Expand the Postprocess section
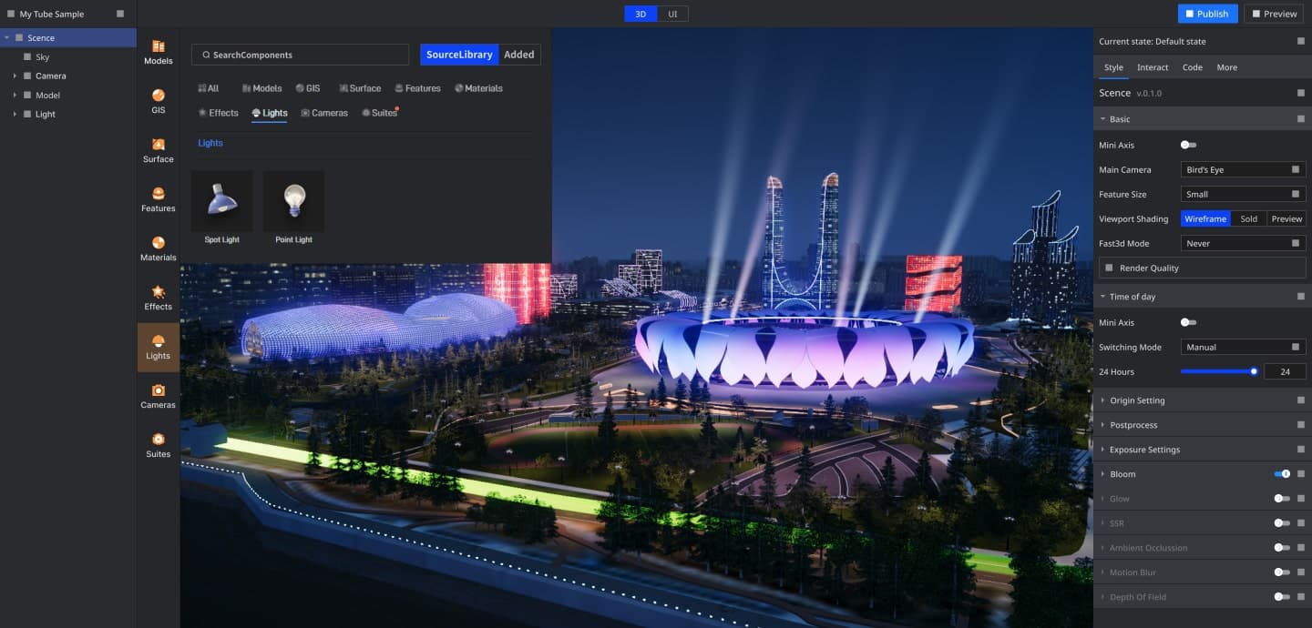 pos(1133,425)
